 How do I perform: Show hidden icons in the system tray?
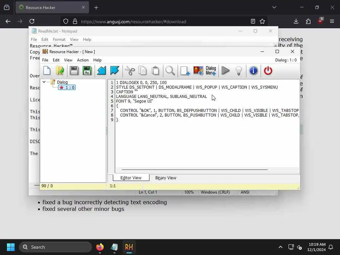(x=280, y=247)
